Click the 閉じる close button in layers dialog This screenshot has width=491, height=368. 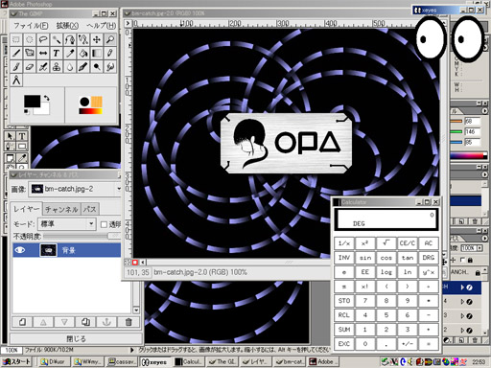tap(76, 338)
